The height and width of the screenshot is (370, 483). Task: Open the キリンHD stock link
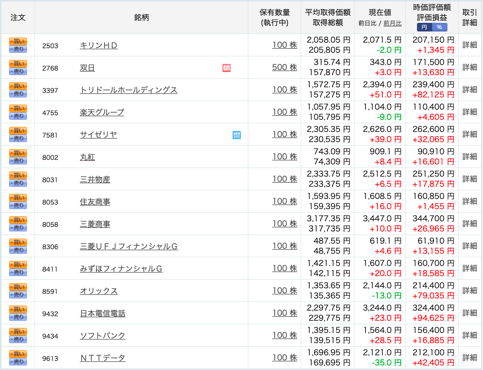[99, 46]
